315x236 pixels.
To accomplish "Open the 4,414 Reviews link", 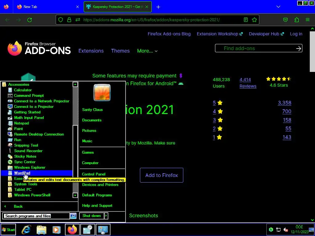I will pos(248,83).
